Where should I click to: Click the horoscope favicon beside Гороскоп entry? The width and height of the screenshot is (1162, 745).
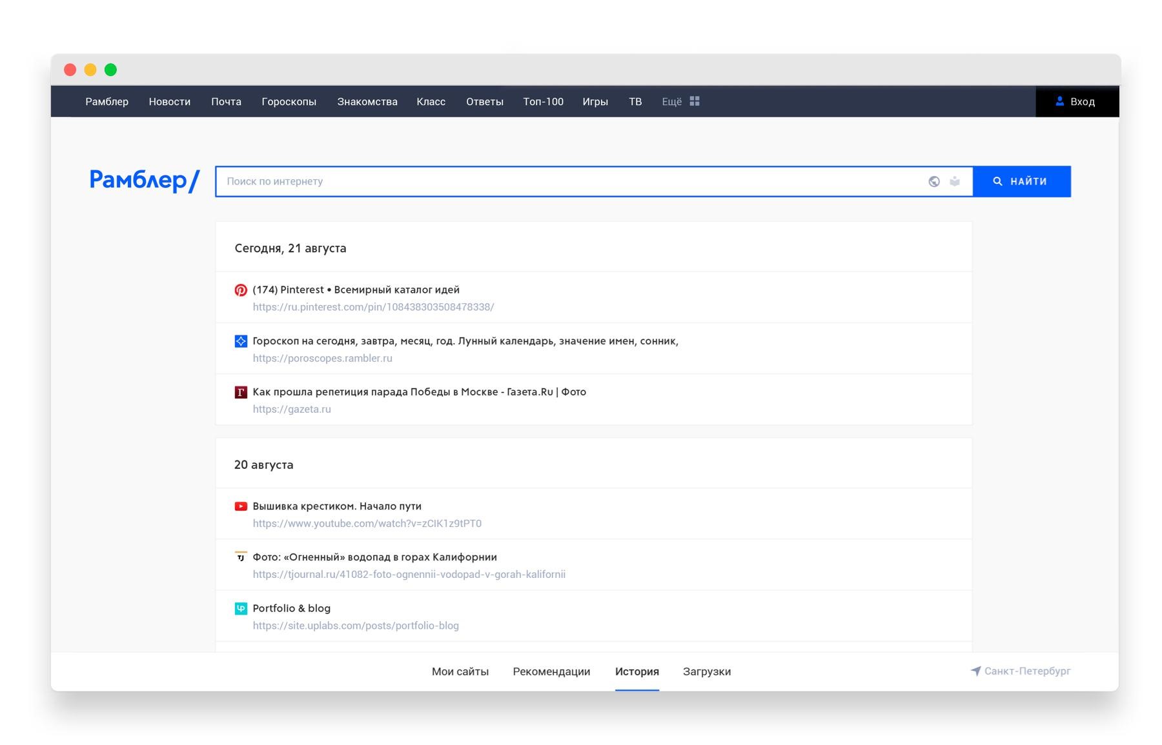tap(241, 341)
